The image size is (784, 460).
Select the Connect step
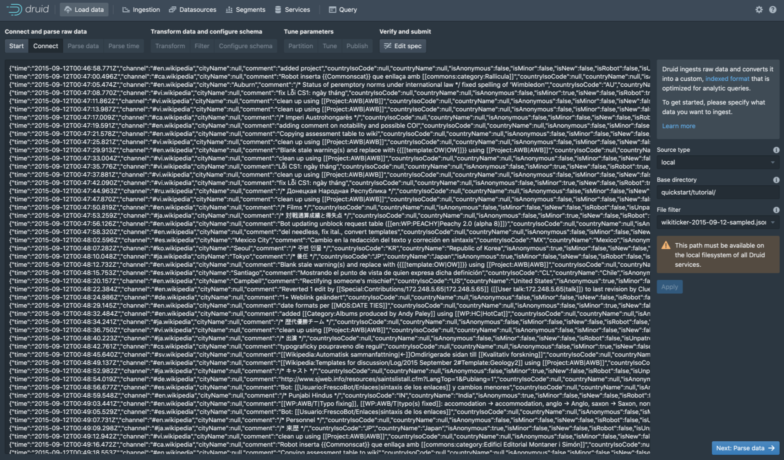[x=46, y=46]
